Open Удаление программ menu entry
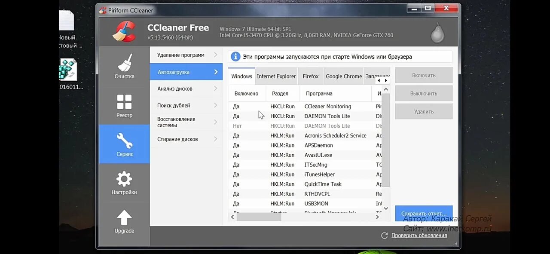 pos(186,55)
